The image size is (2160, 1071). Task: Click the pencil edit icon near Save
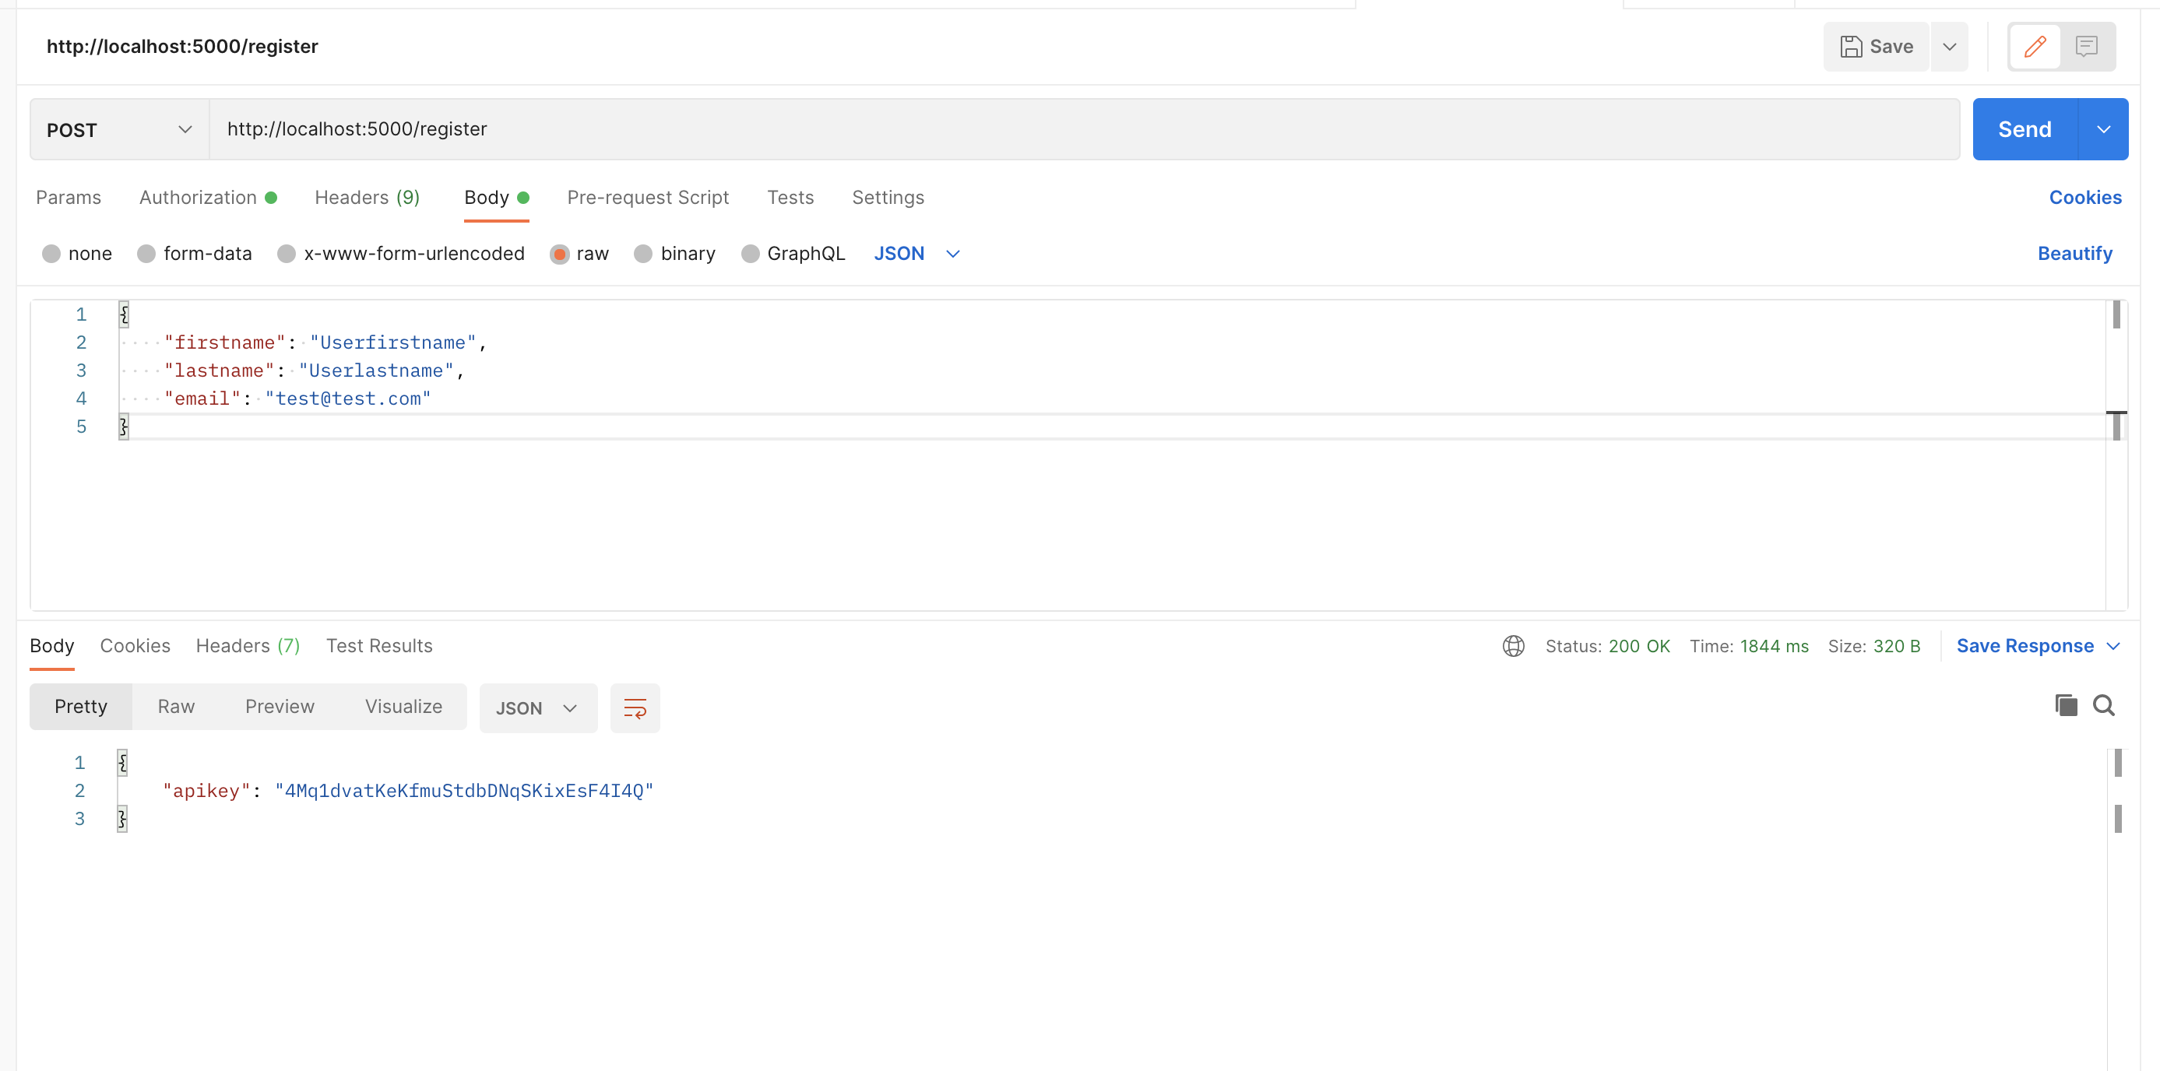[2034, 46]
